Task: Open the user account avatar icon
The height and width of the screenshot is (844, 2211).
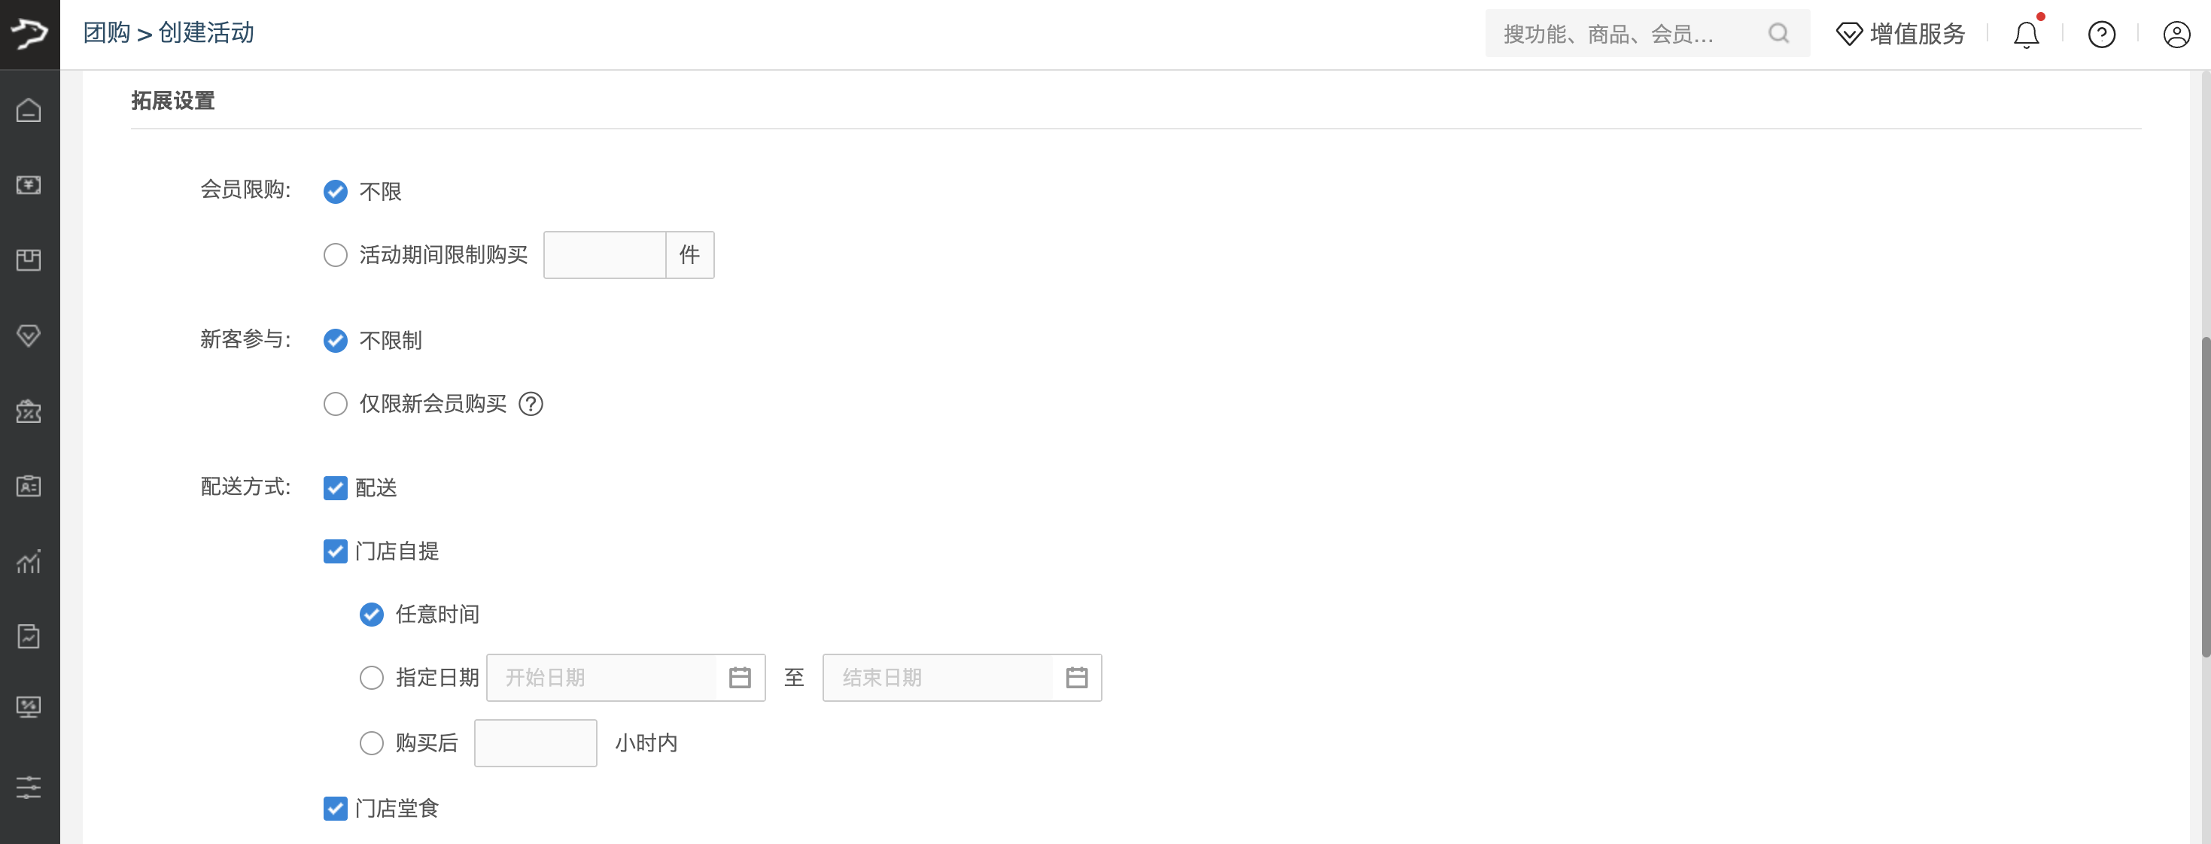Action: point(2176,35)
